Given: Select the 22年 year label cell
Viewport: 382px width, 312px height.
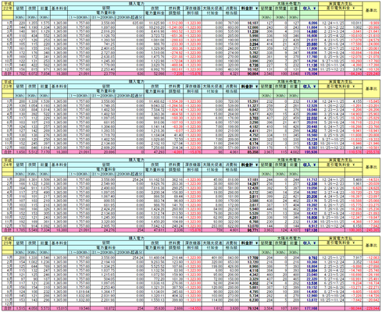Looking at the screenshot, I should [8, 8].
